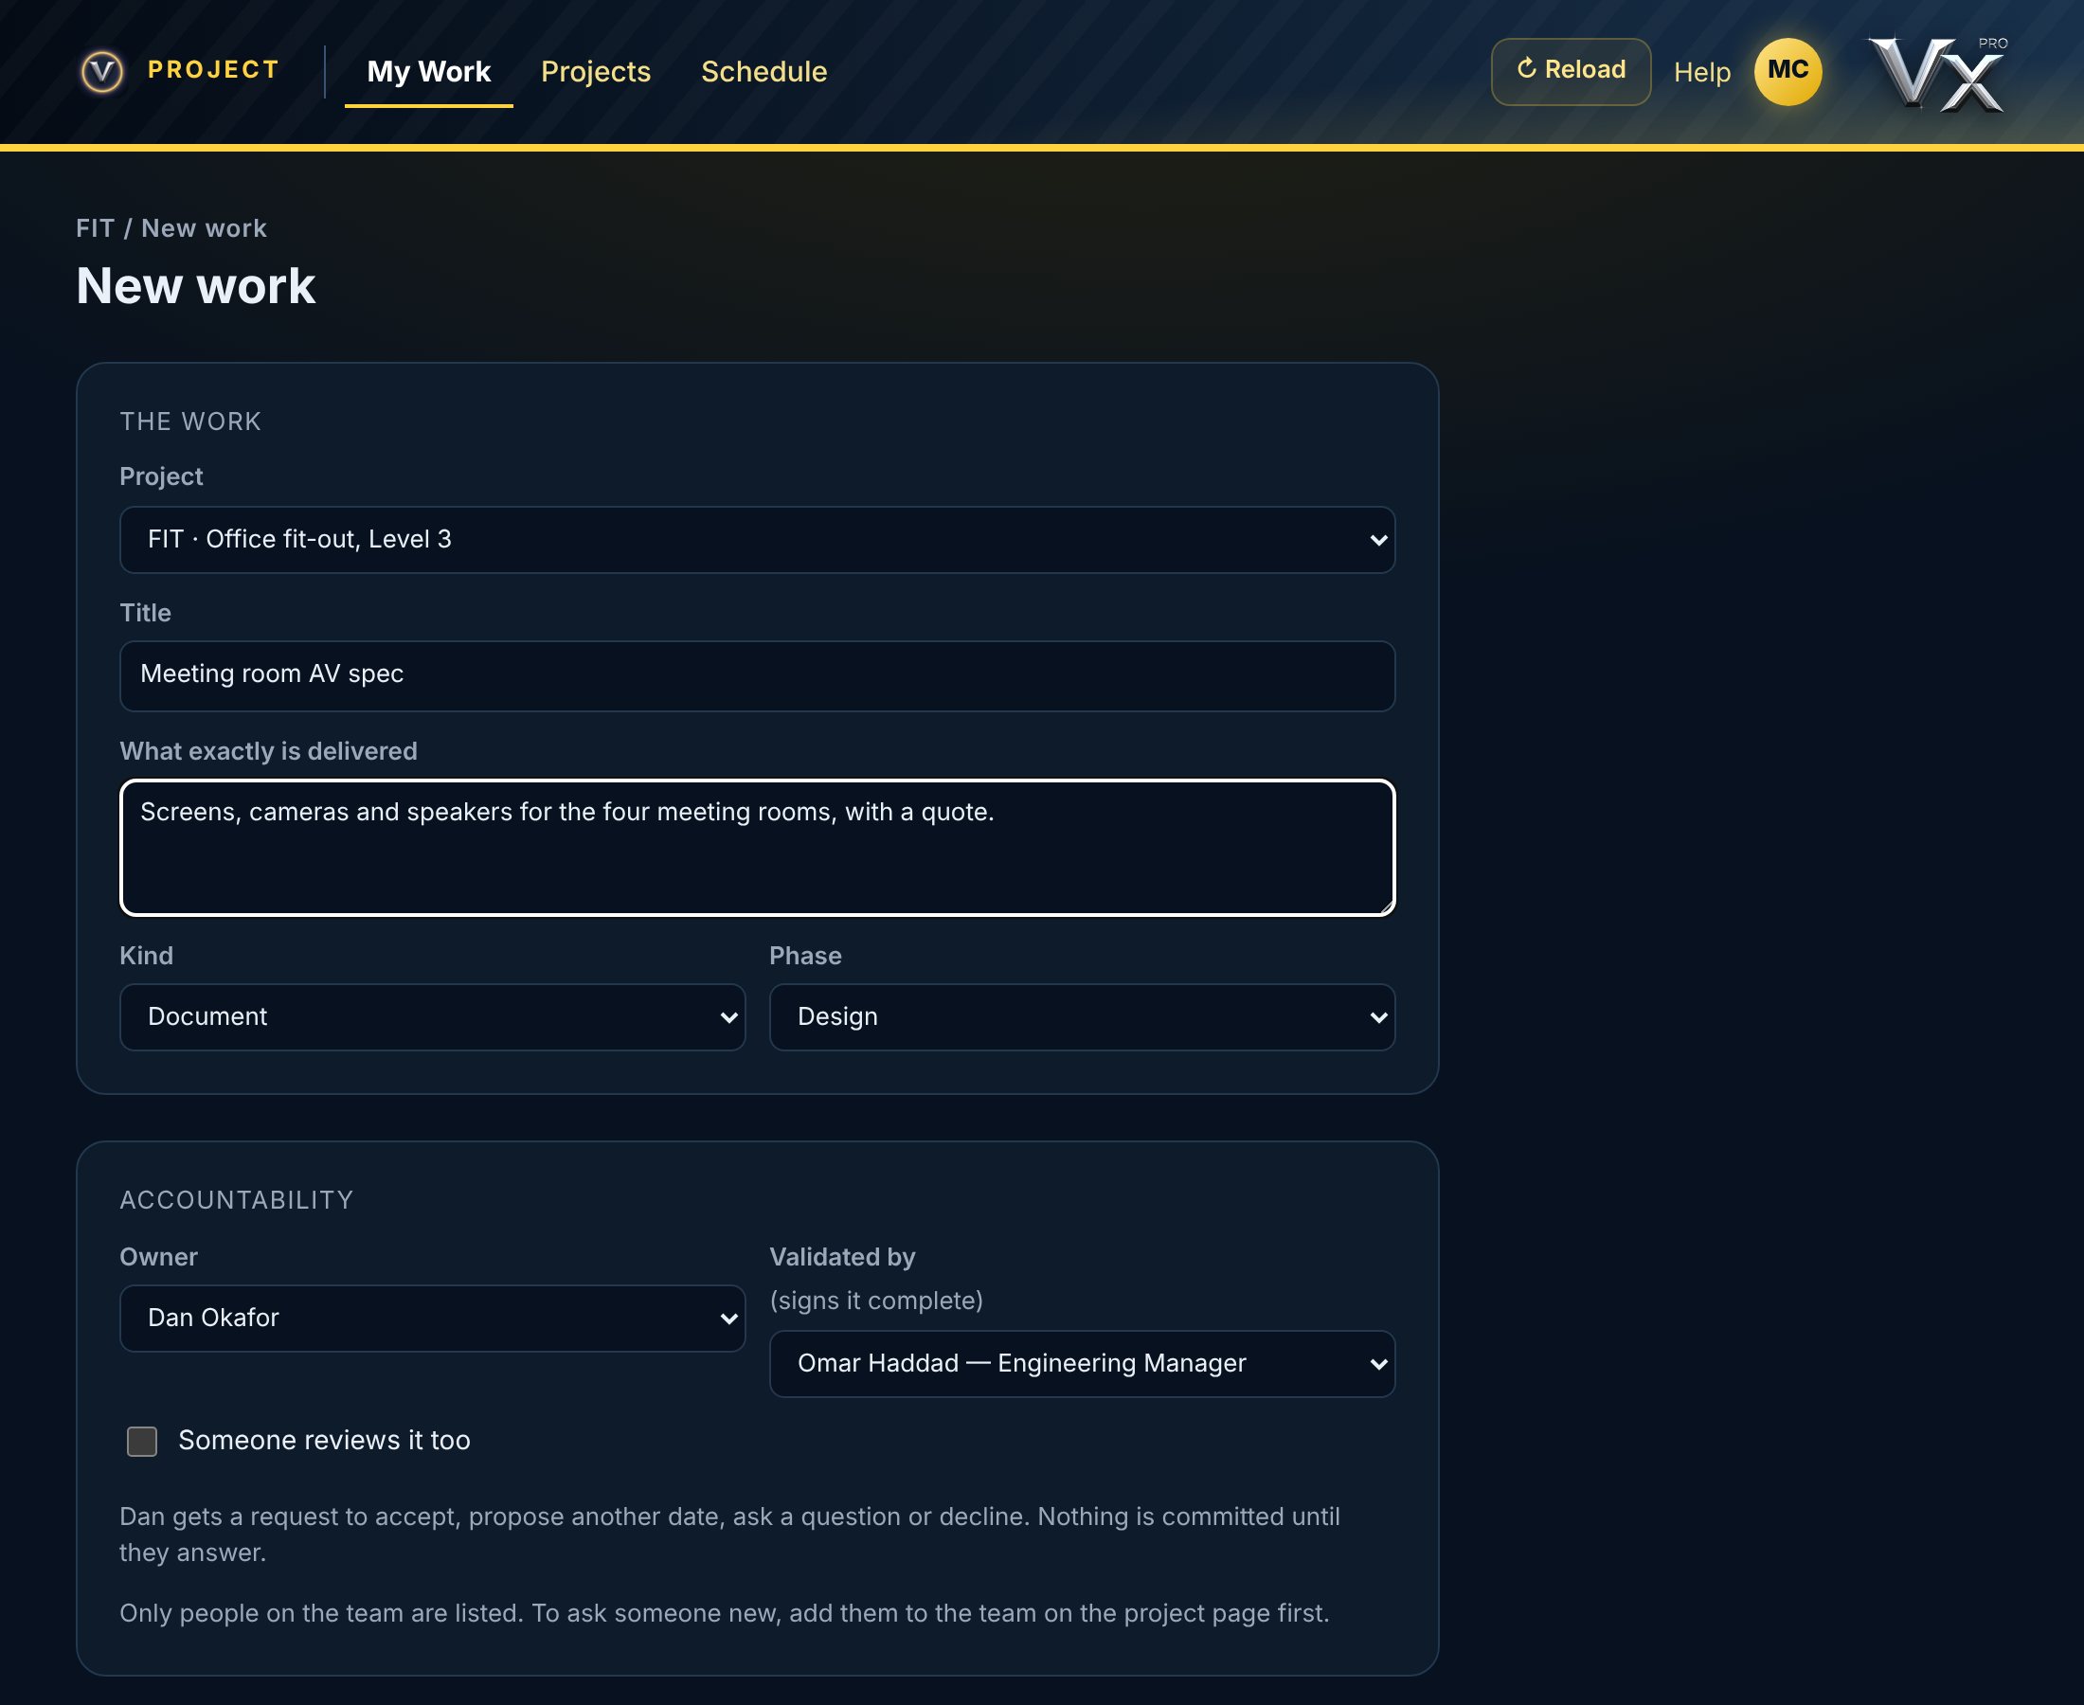Enable the Someone reviews it too checkbox

[142, 1441]
